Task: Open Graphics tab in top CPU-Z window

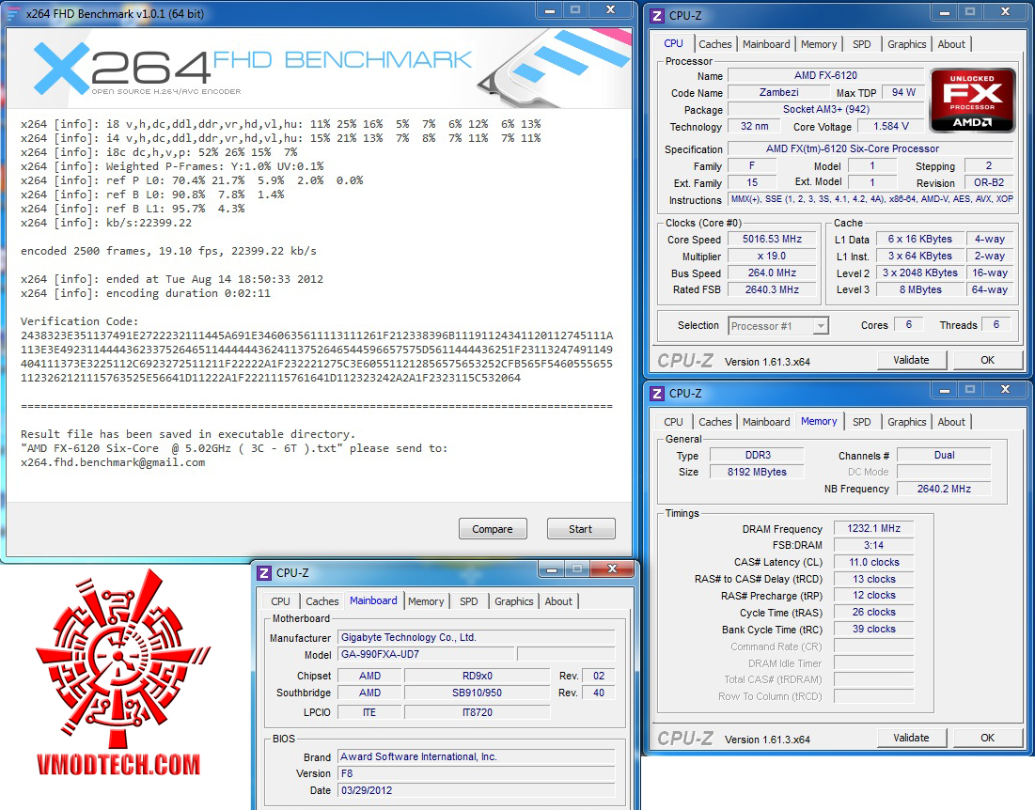Action: click(x=906, y=44)
